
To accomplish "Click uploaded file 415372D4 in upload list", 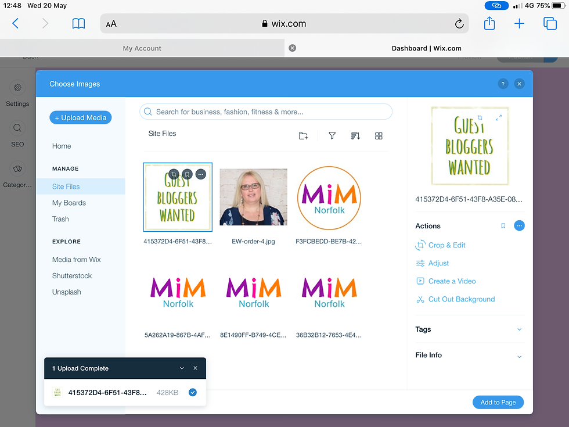I will tap(107, 393).
